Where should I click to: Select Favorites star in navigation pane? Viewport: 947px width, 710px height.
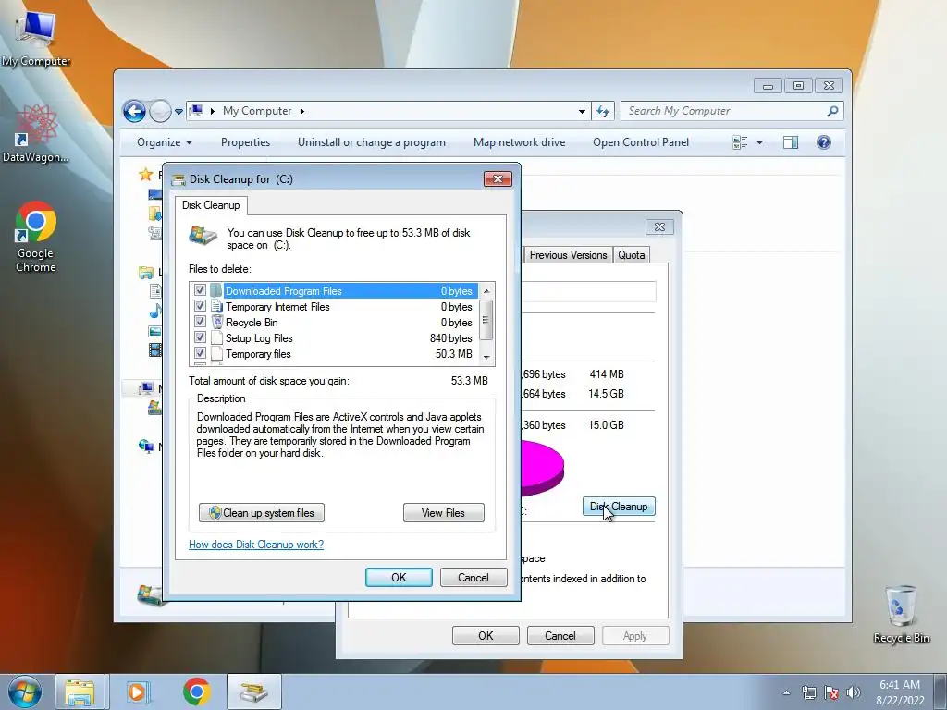(145, 175)
